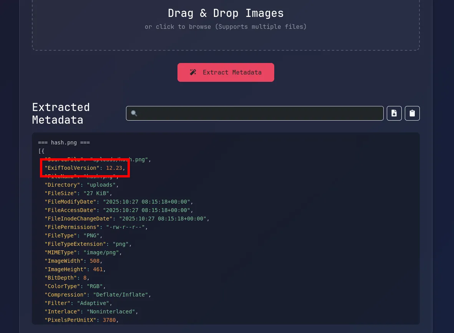This screenshot has width=454, height=333.
Task: Click the Extracted Metadata heading
Action: pos(61,113)
